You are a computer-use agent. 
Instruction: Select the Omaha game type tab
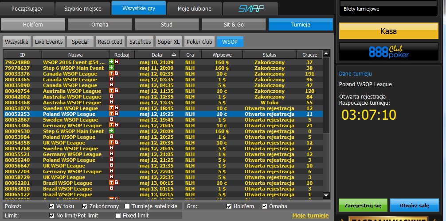click(100, 24)
